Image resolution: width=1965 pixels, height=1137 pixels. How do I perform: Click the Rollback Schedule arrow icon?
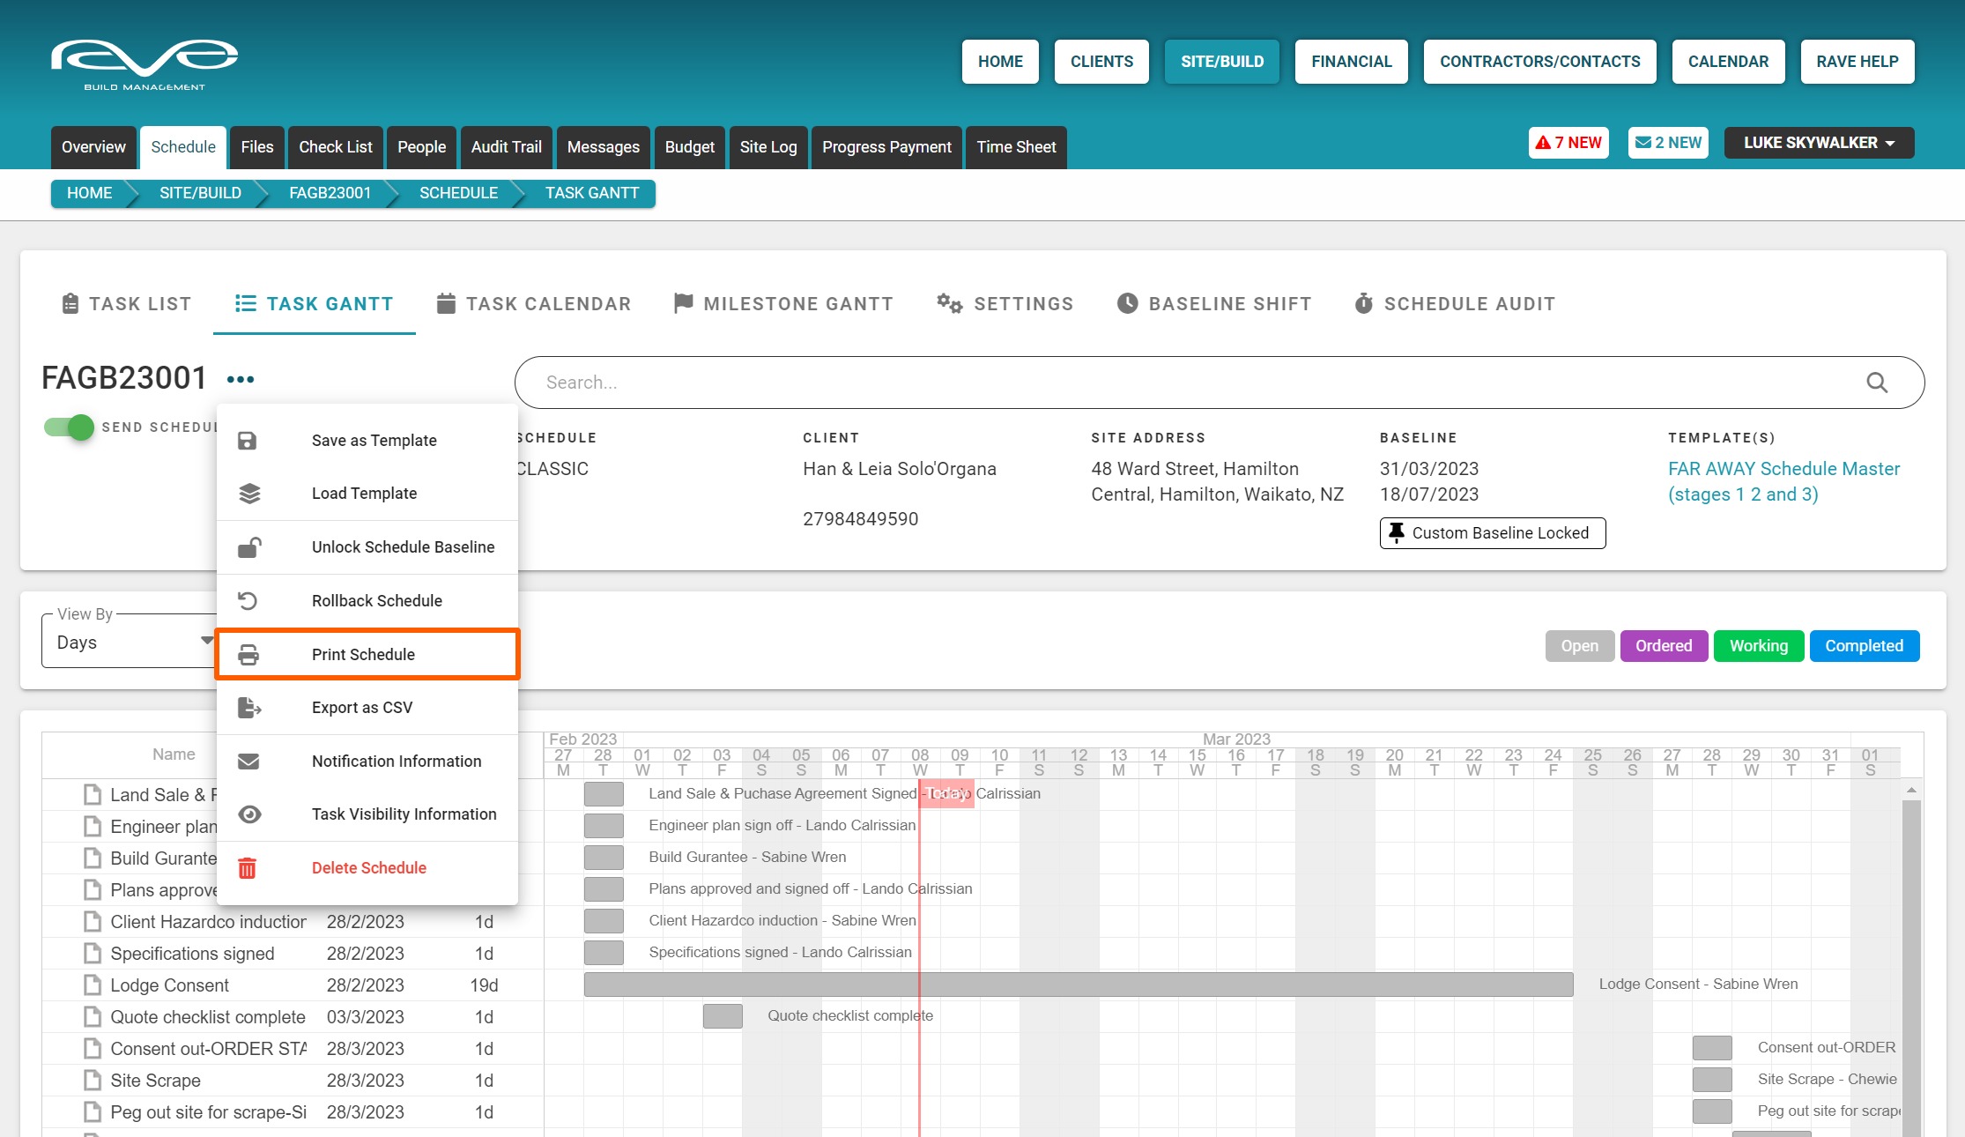click(x=248, y=601)
